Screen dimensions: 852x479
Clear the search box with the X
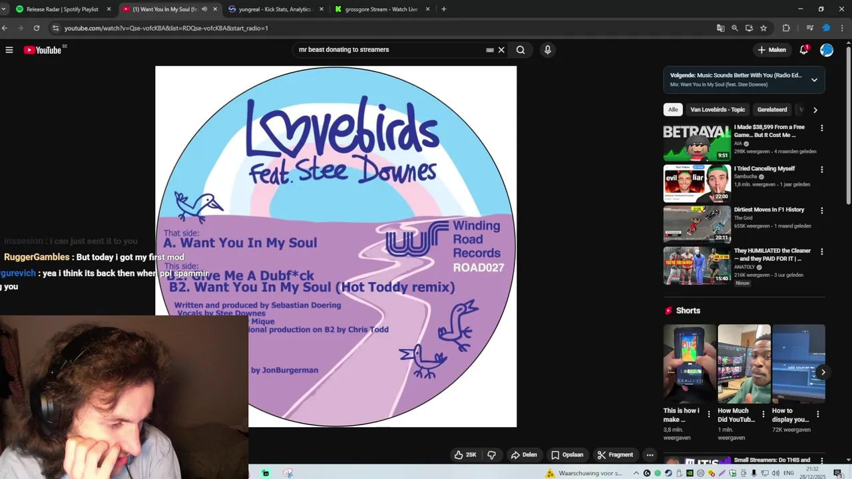(501, 50)
